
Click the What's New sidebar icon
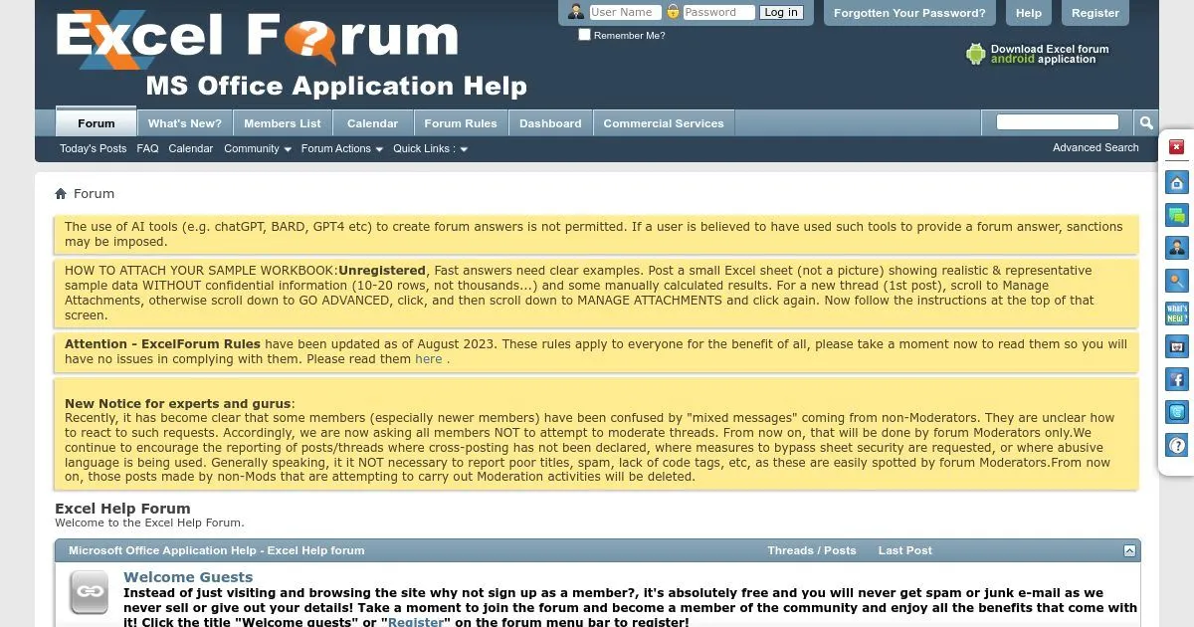(1177, 313)
